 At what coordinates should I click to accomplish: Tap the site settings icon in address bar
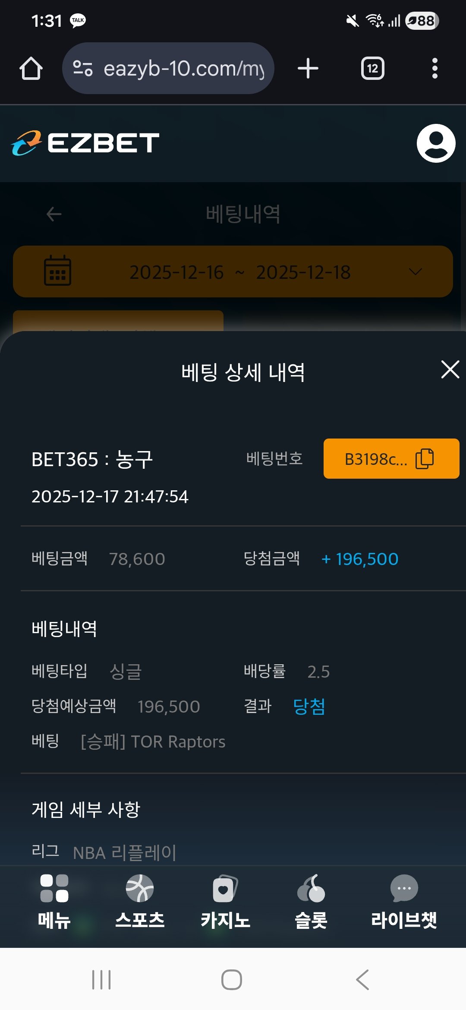(x=82, y=68)
